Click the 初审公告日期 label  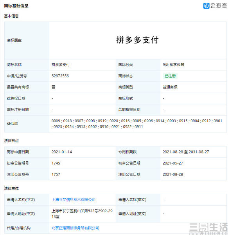pos(129,163)
